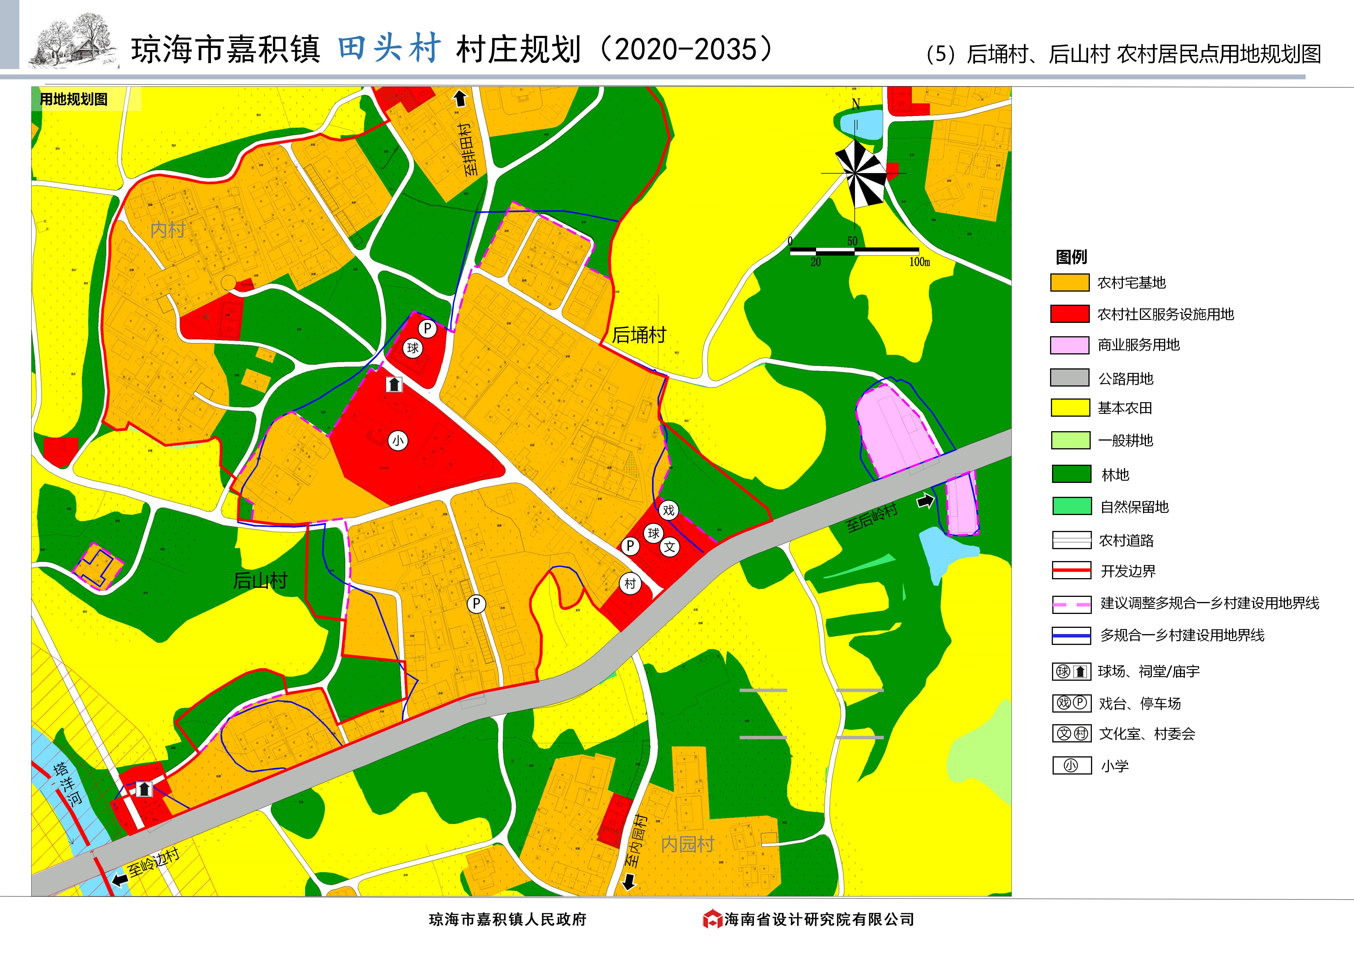Click the arrow pointing to 至排田村

[460, 98]
